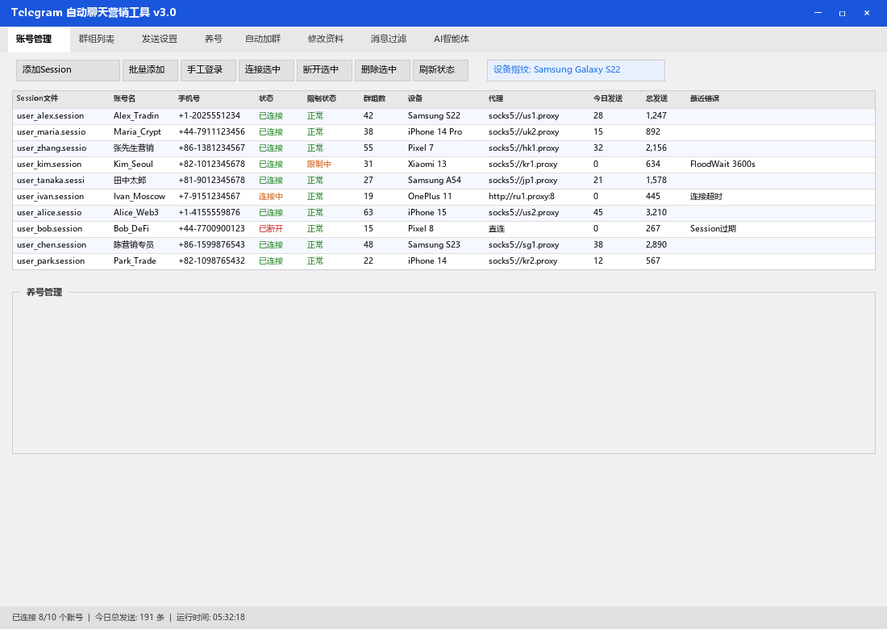This screenshot has width=887, height=629.
Task: Click the 手工登录 button
Action: (x=208, y=70)
